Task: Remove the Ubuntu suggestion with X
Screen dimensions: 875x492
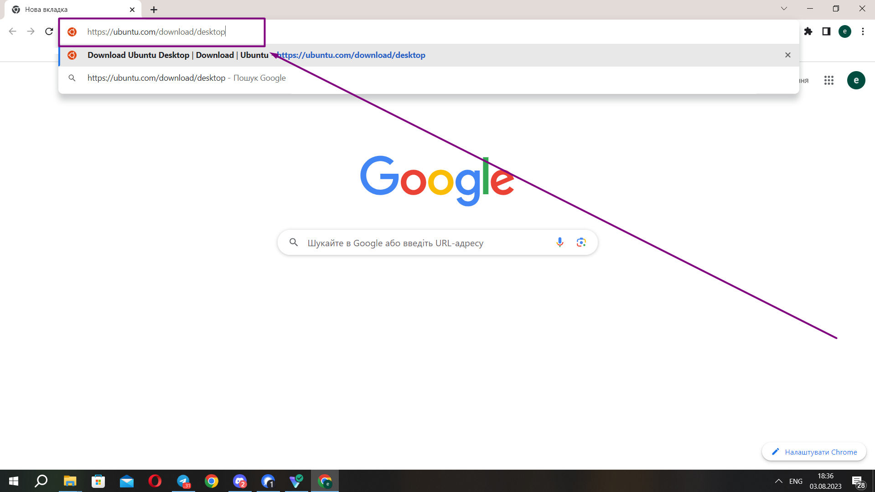Action: 787,55
